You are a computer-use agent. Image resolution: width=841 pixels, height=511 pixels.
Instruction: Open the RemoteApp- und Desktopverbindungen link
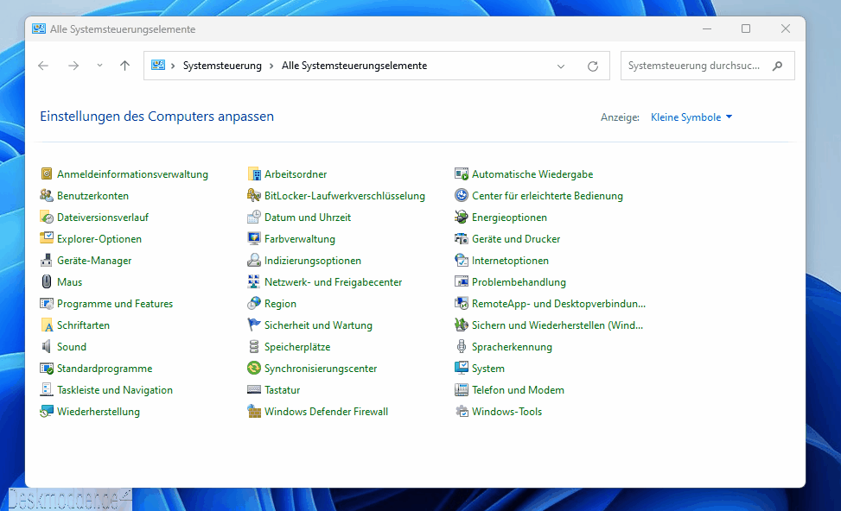click(558, 303)
